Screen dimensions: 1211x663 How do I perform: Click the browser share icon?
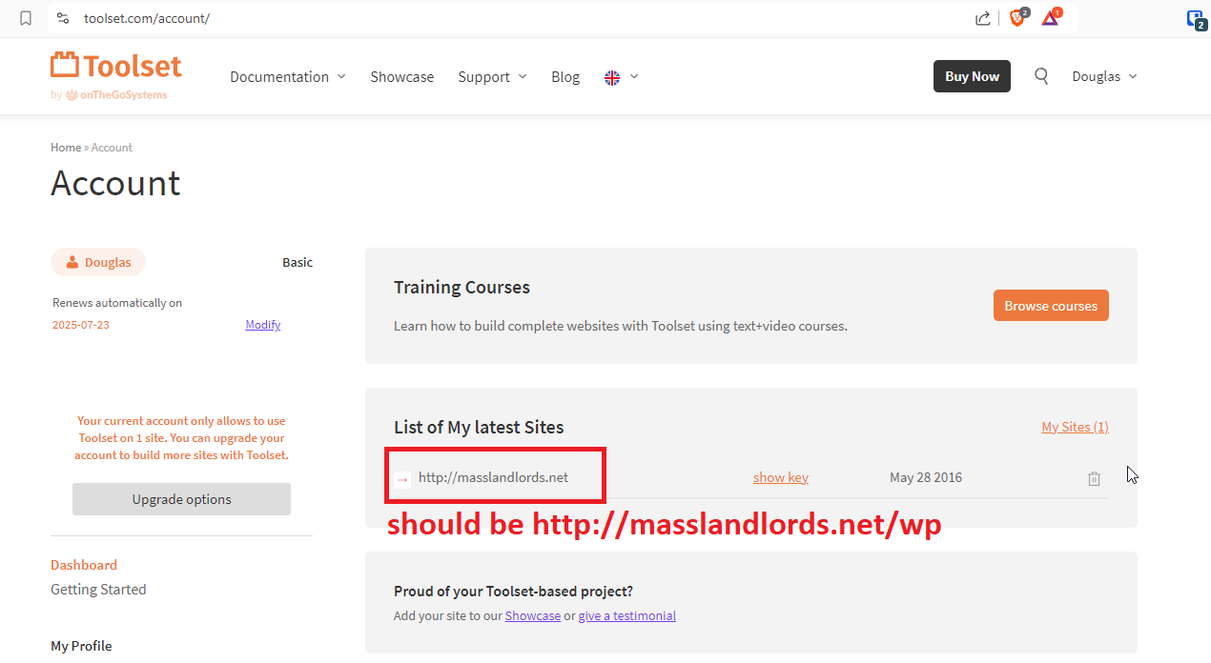click(x=982, y=18)
